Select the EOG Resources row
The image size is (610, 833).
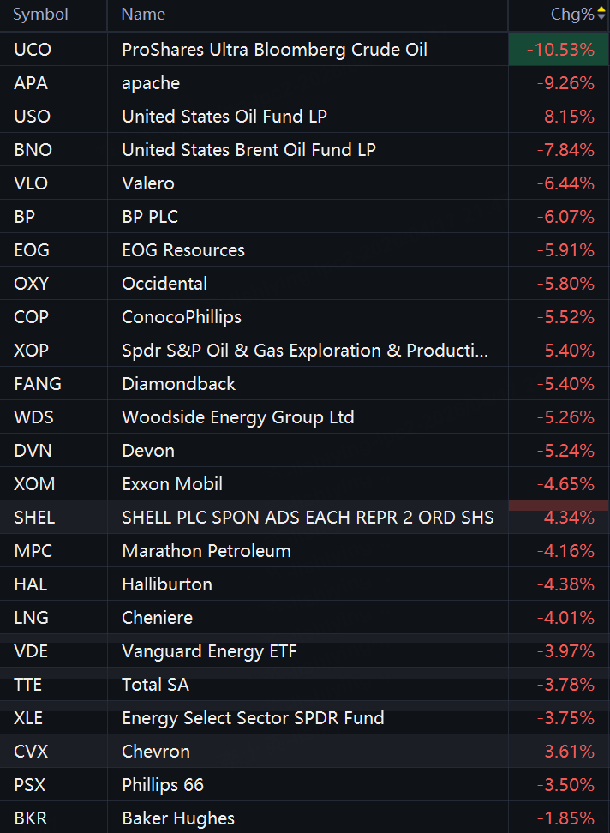183,250
